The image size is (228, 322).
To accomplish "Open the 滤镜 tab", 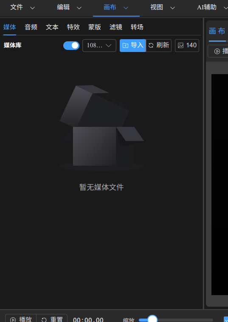I will 116,27.
